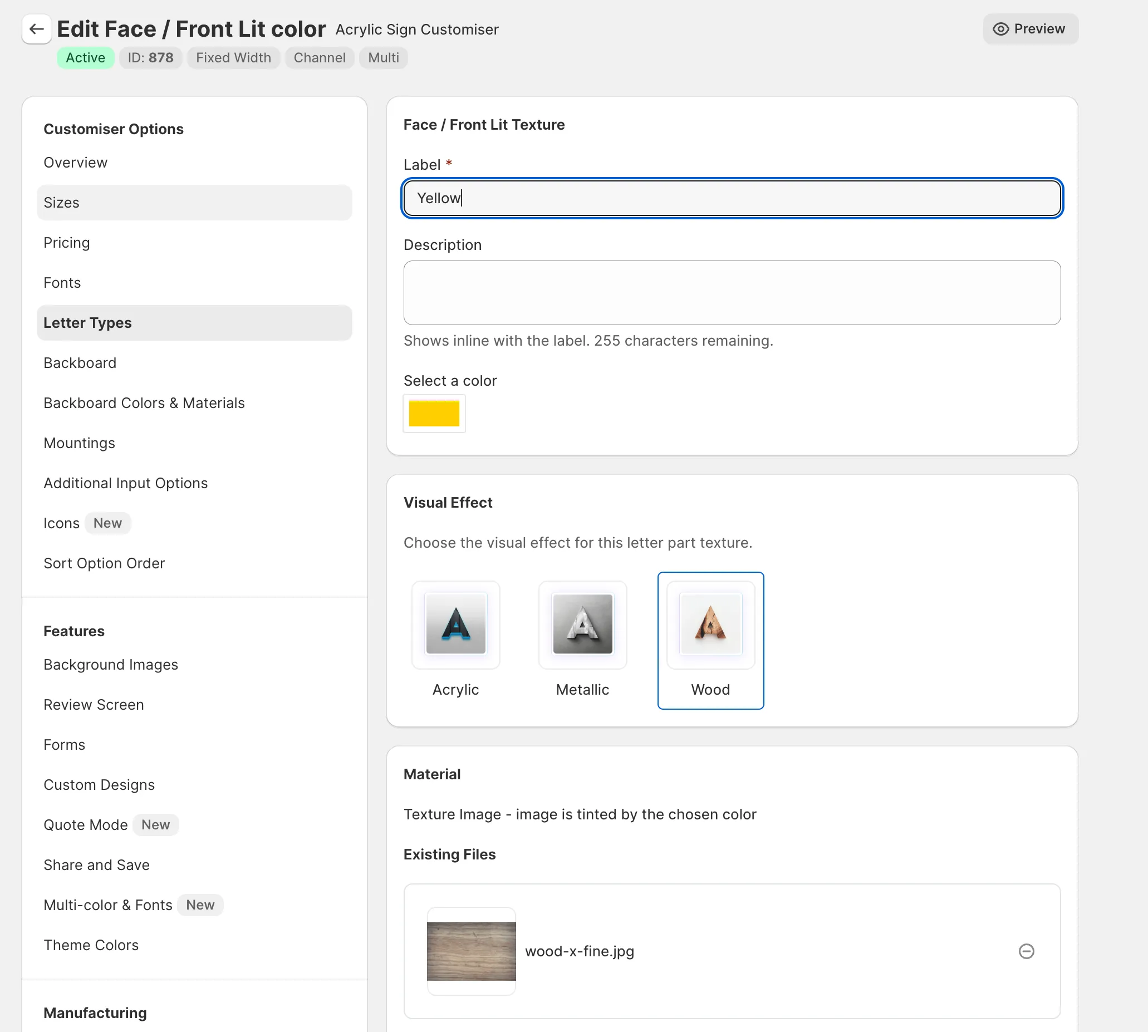Screen dimensions: 1148x1032
Task: Click the back arrow navigation icon
Action: click(35, 28)
